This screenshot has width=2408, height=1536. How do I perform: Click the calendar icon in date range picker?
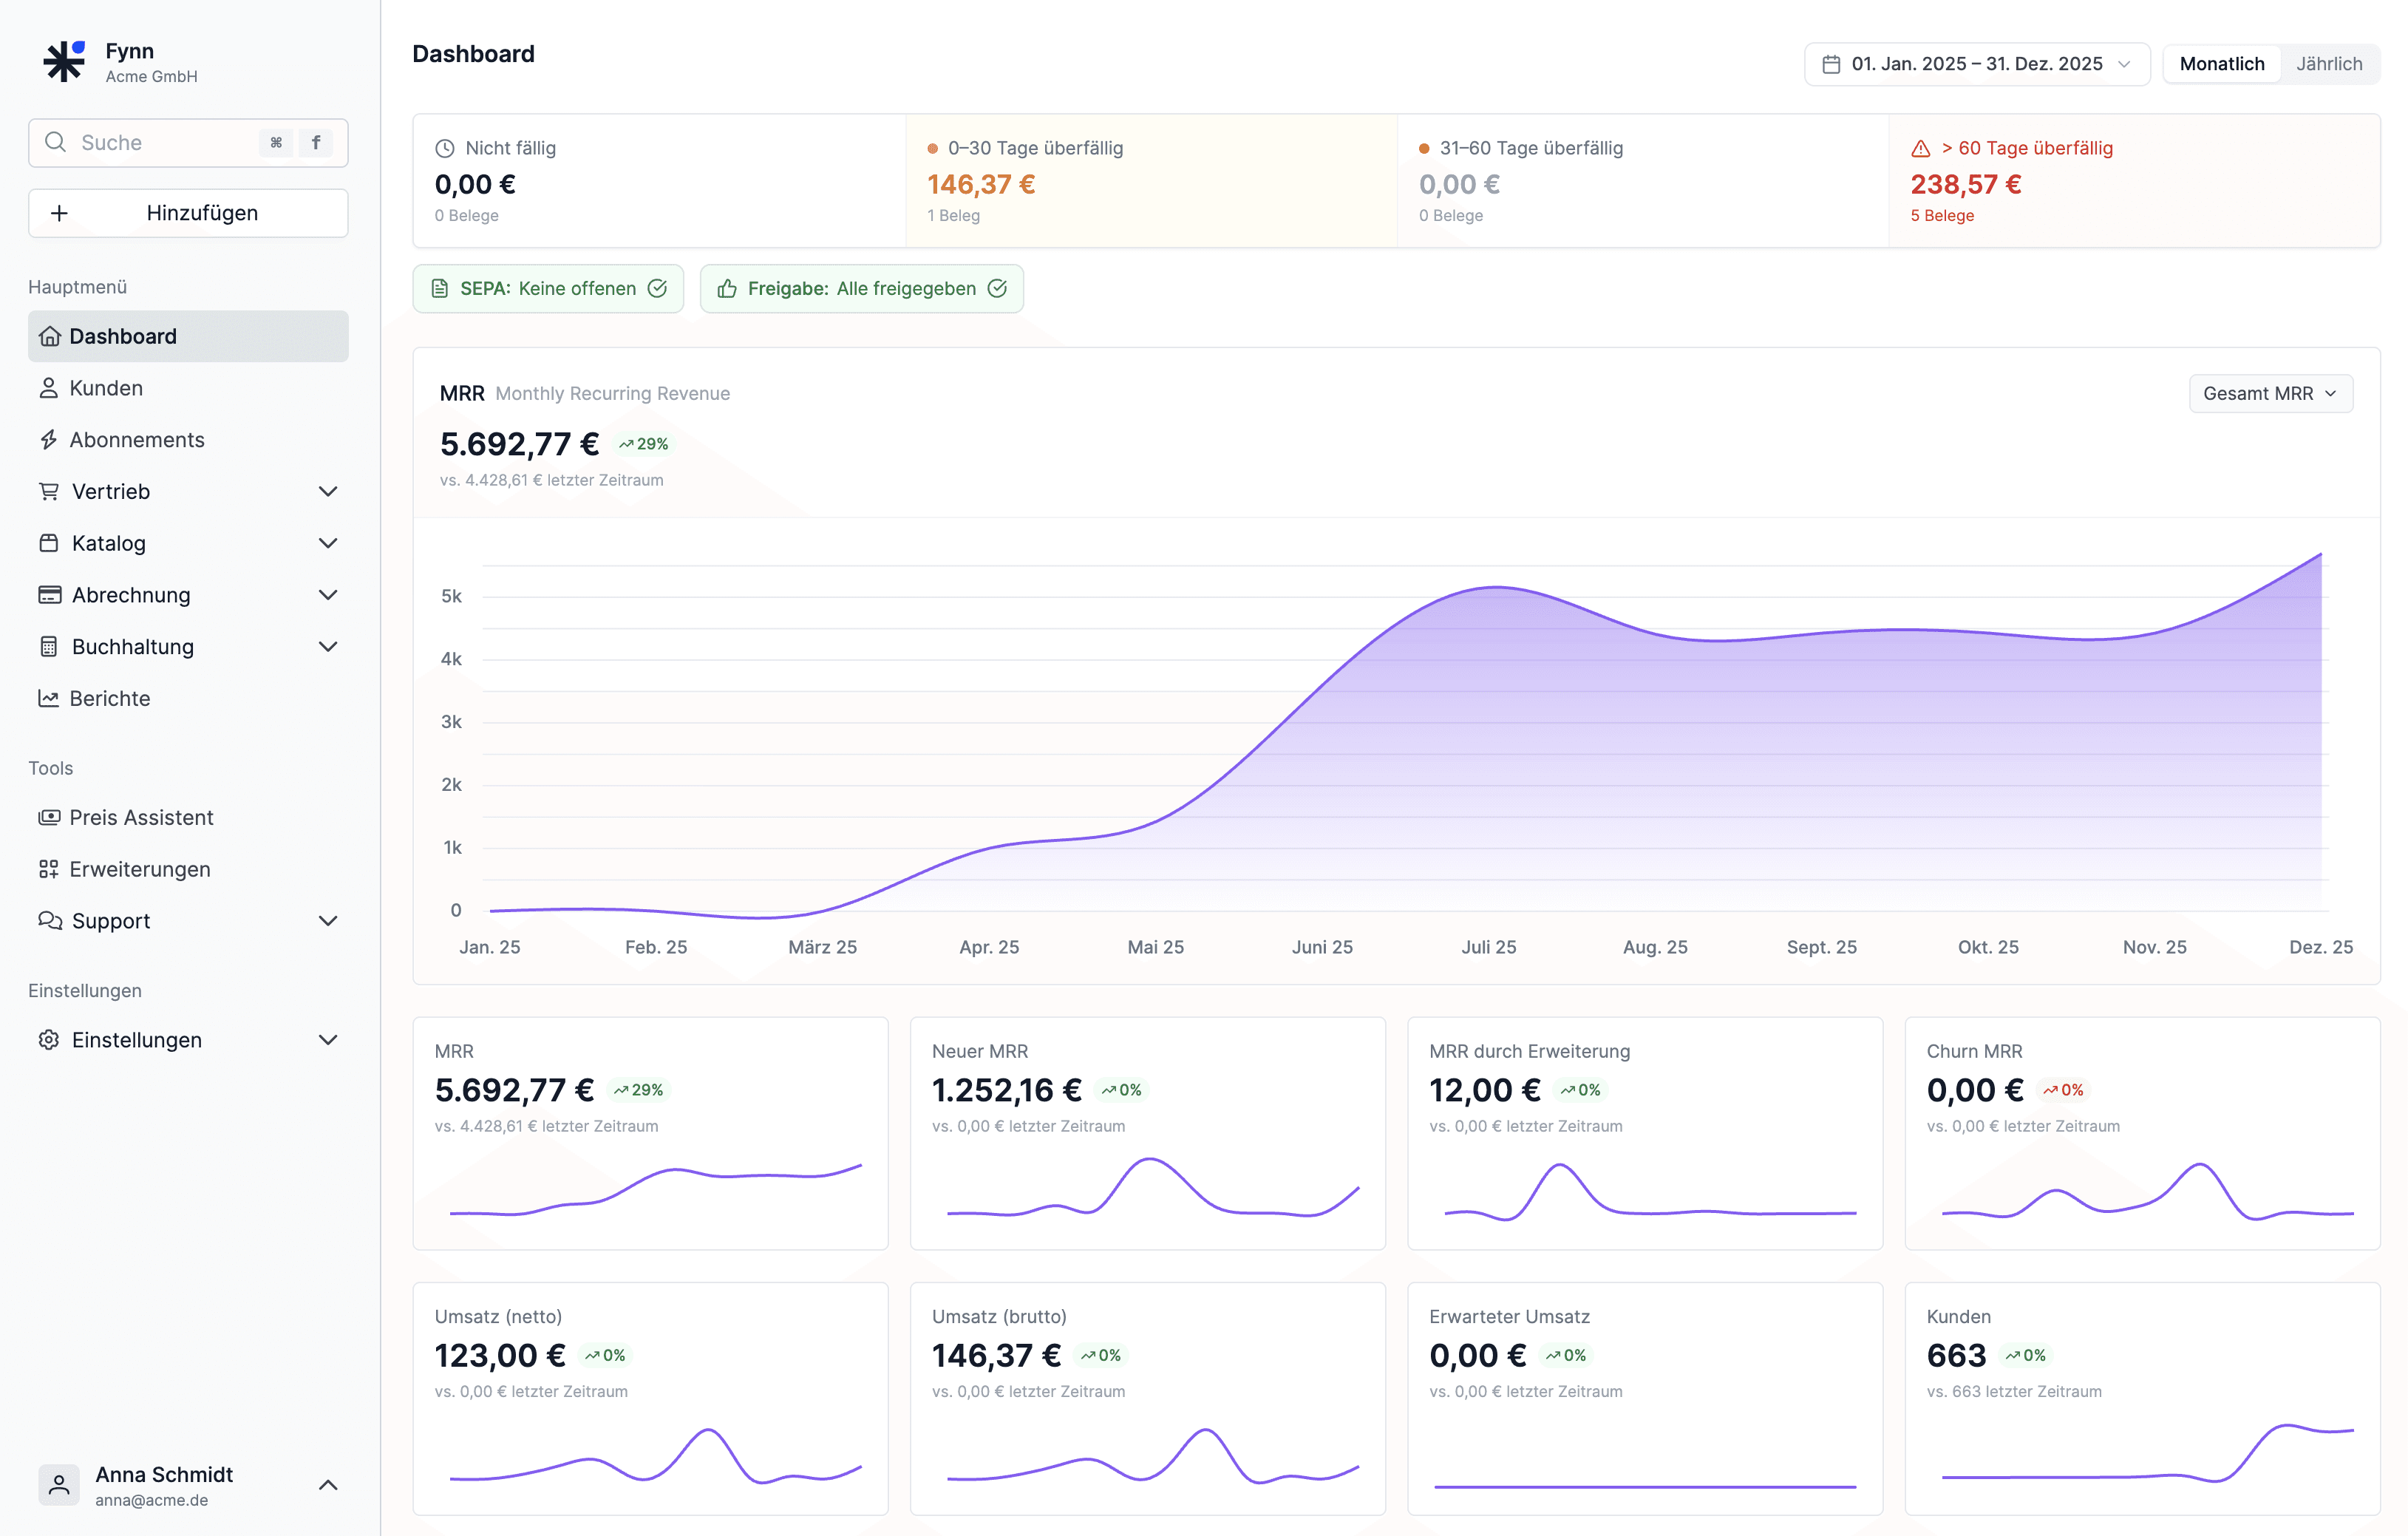click(1831, 64)
